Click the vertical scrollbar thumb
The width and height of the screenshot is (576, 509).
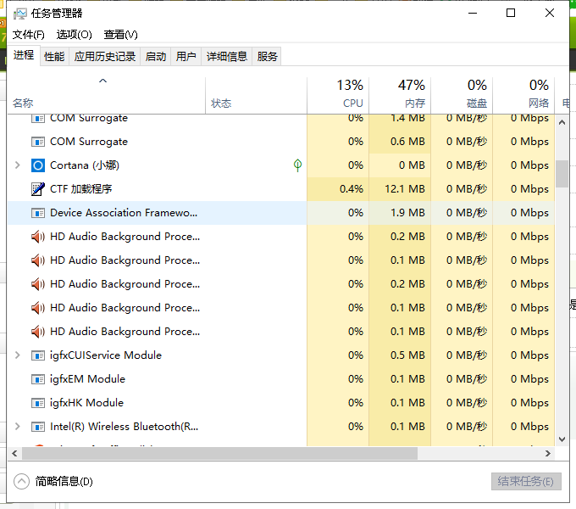[x=562, y=174]
